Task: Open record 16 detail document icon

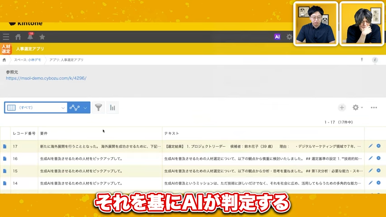Action: (x=5, y=159)
